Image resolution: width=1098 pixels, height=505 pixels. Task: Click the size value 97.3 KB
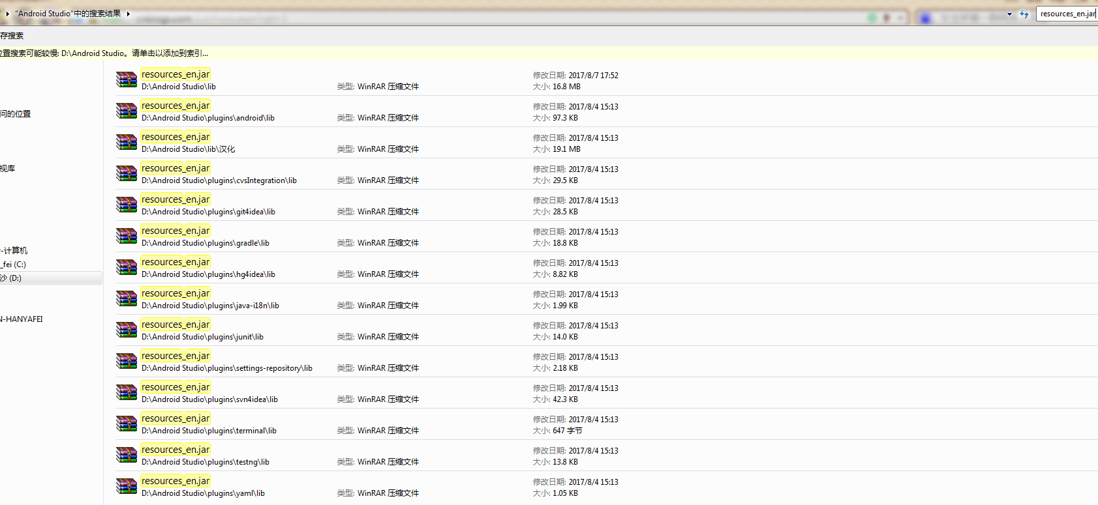[x=565, y=118]
